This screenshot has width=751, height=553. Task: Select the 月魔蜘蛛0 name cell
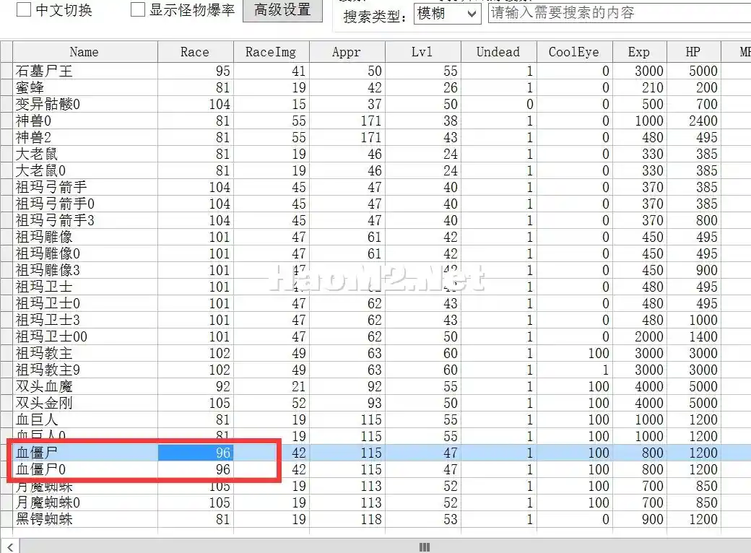pyautogui.click(x=84, y=502)
